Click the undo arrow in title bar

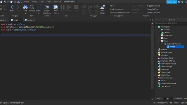coord(5,2)
